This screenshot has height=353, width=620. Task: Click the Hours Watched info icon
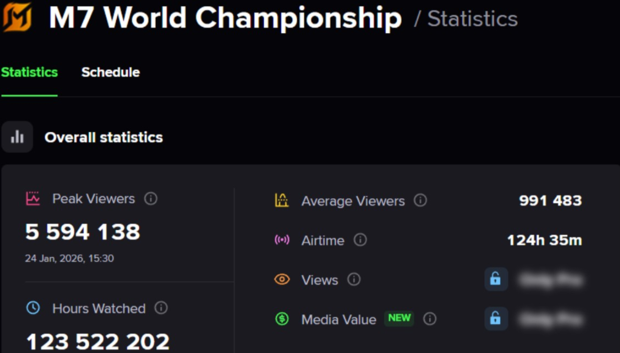coord(161,308)
